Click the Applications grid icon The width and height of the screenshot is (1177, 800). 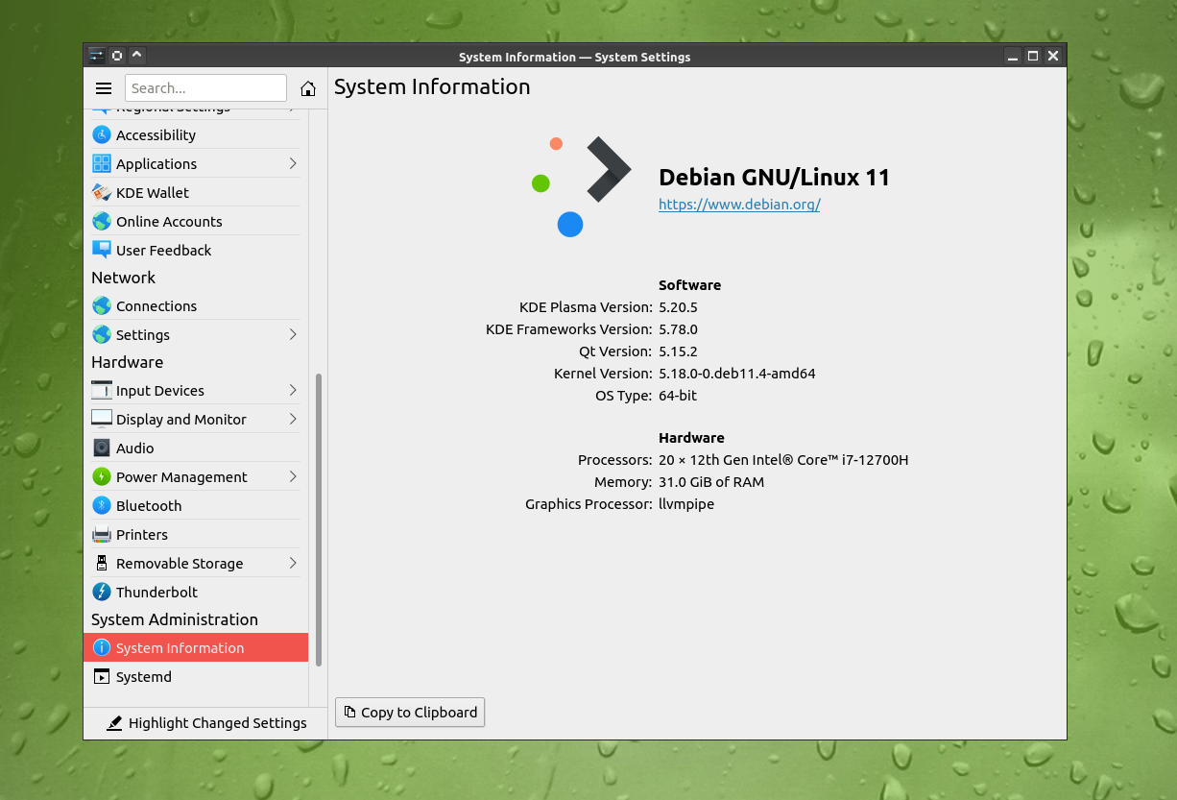(x=102, y=163)
